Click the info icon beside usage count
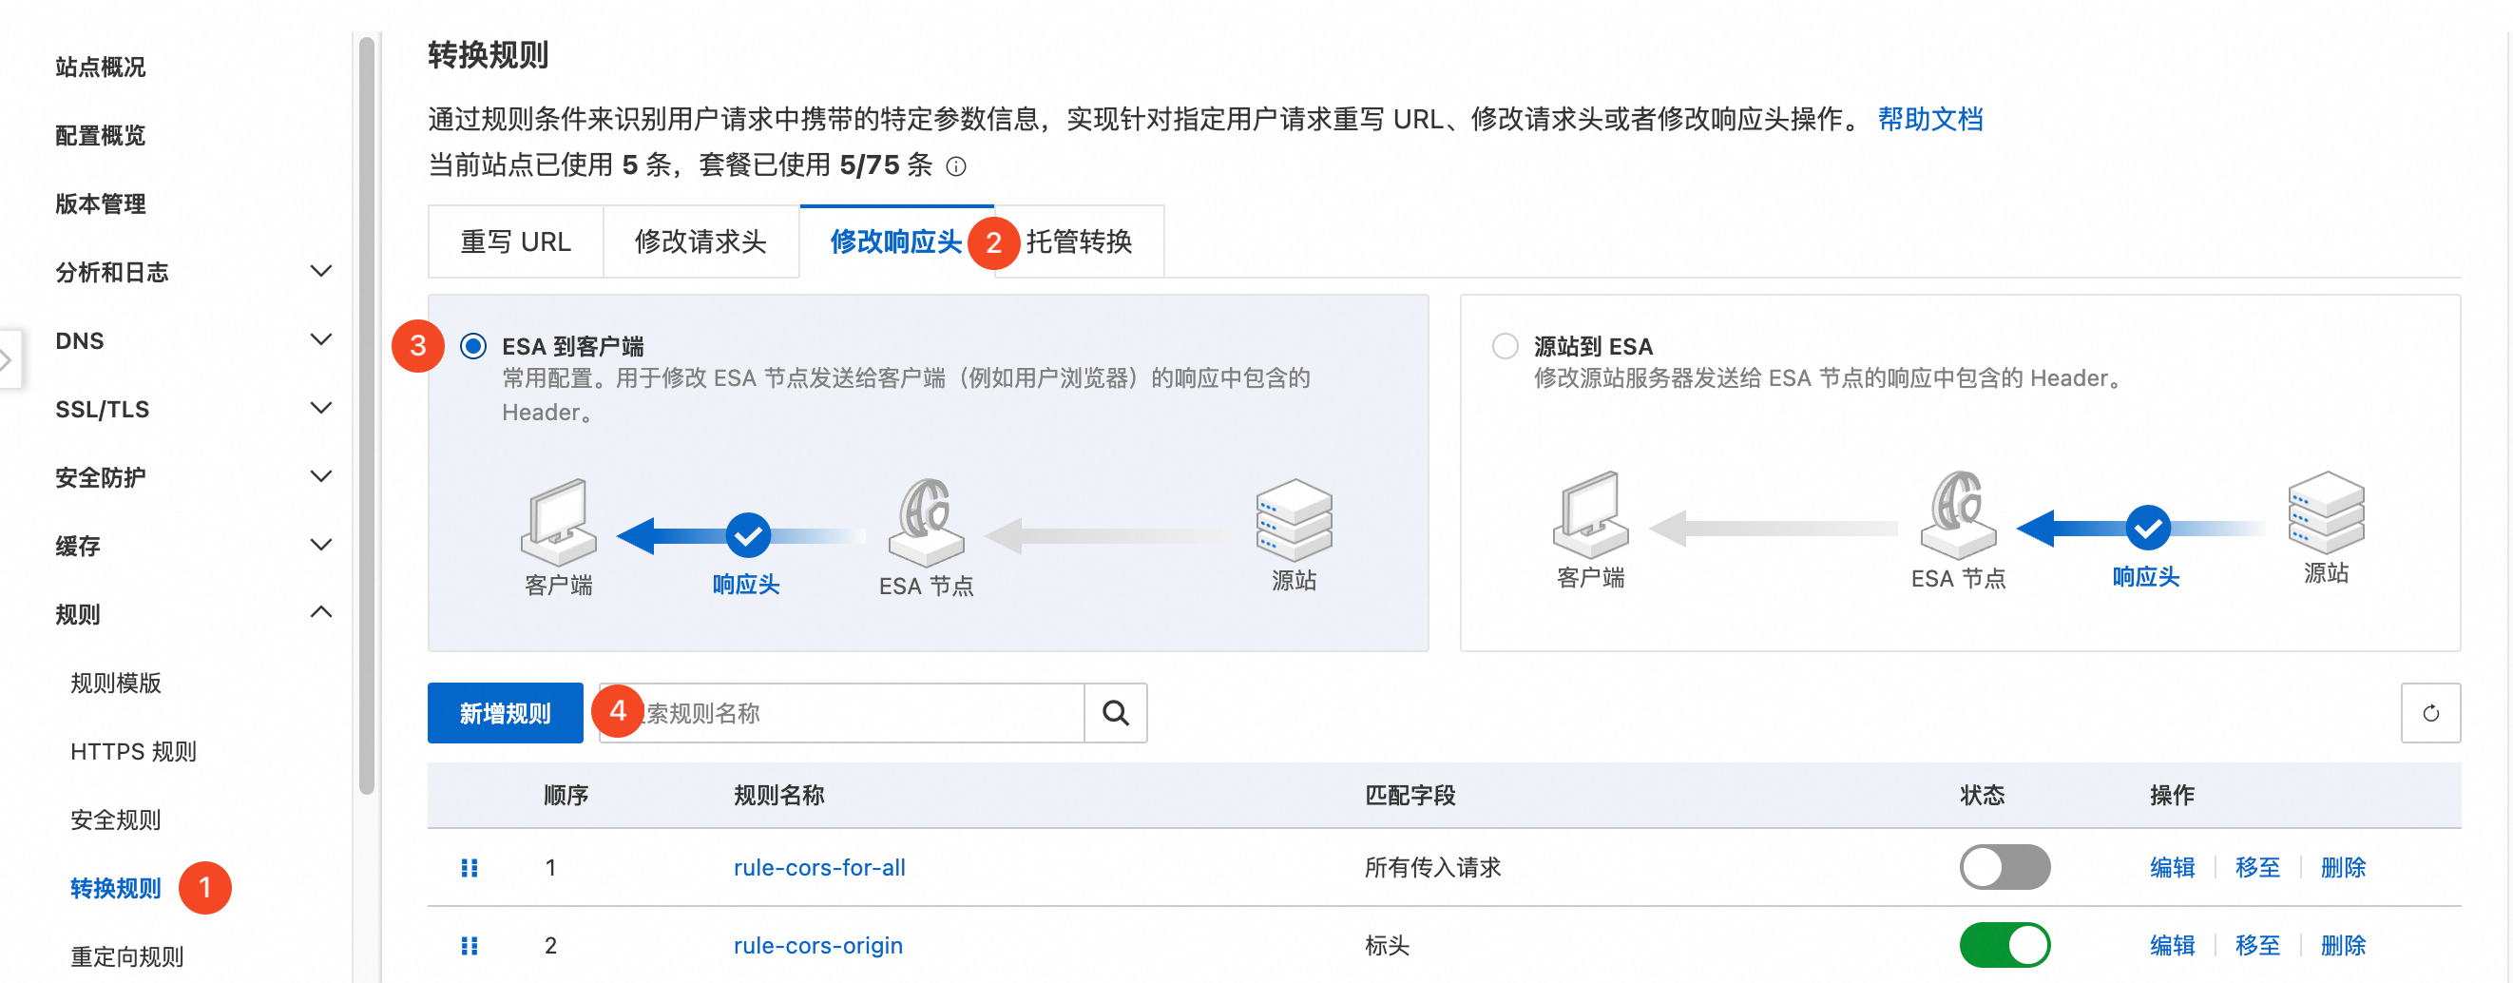Viewport: 2513px width, 983px height. (x=956, y=166)
